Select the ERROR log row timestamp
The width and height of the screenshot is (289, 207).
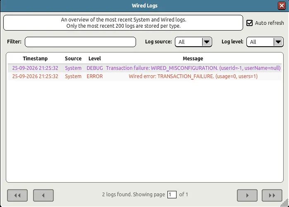(35, 76)
